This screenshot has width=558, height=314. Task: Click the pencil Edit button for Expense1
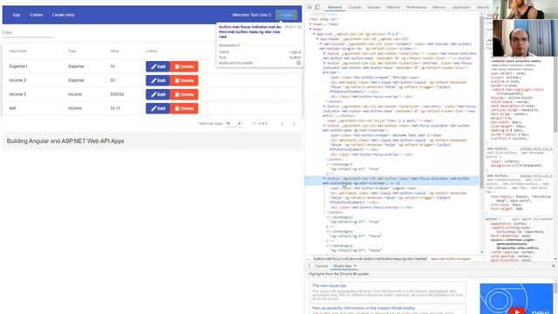point(158,66)
